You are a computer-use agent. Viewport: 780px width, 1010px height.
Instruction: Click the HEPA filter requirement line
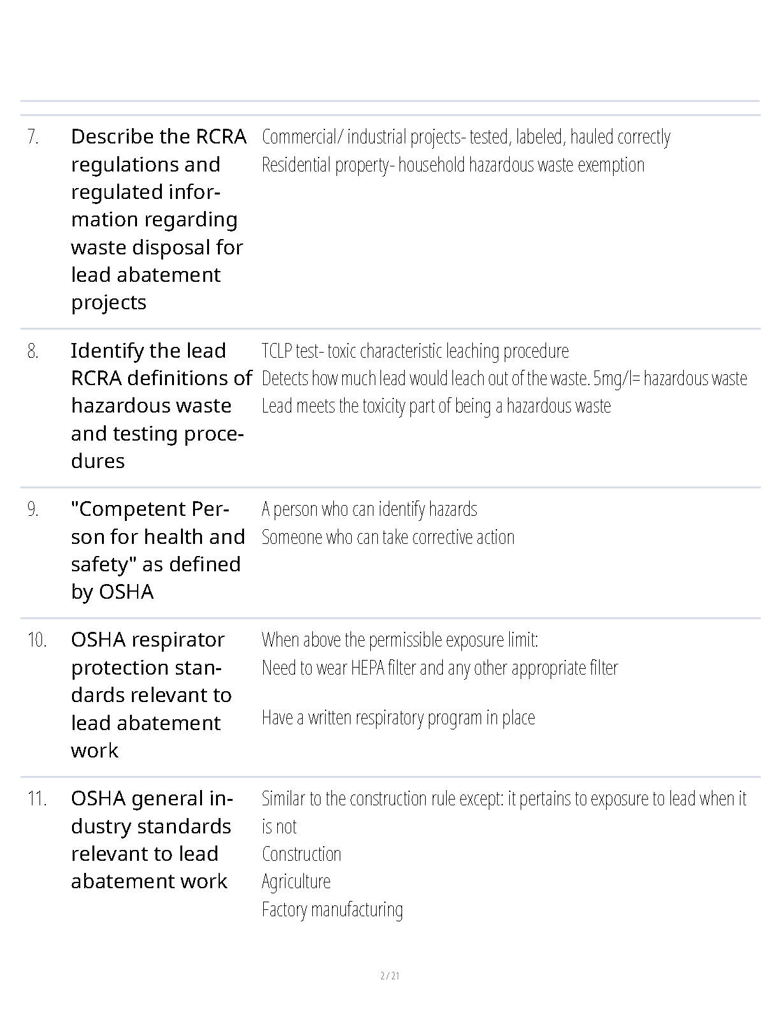tap(440, 668)
